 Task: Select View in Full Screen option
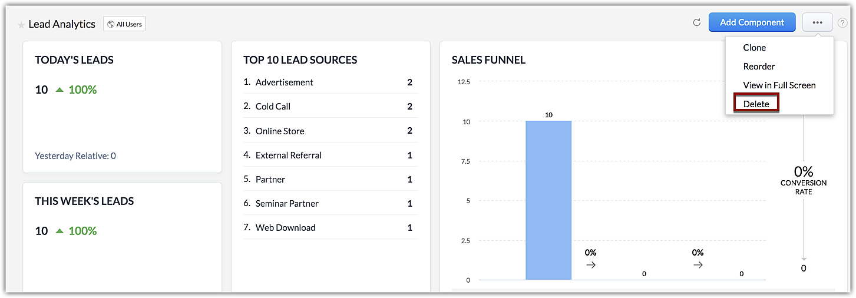[x=779, y=85]
